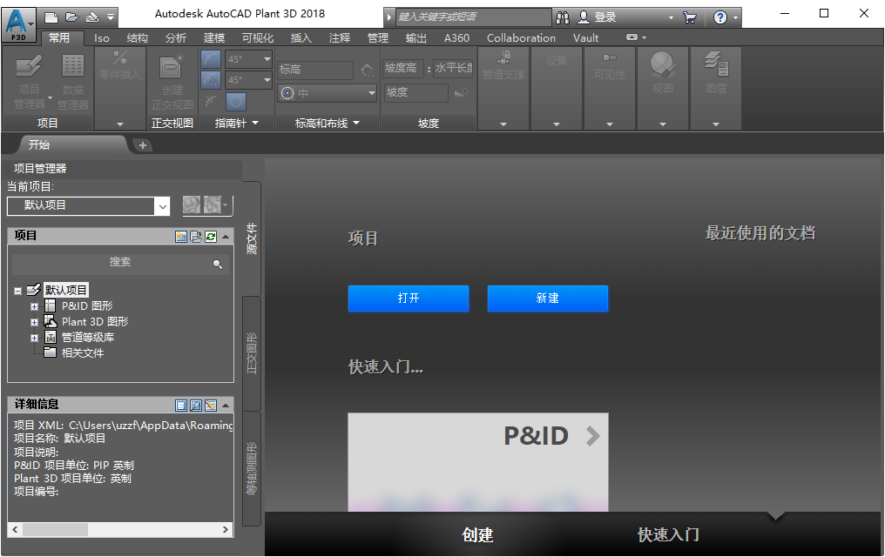
Task: Click the work history icon in 详细信息 header
Action: (211, 406)
